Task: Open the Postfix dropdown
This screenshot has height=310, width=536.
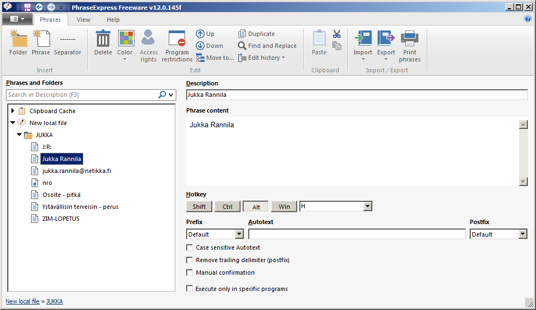Action: (523, 234)
